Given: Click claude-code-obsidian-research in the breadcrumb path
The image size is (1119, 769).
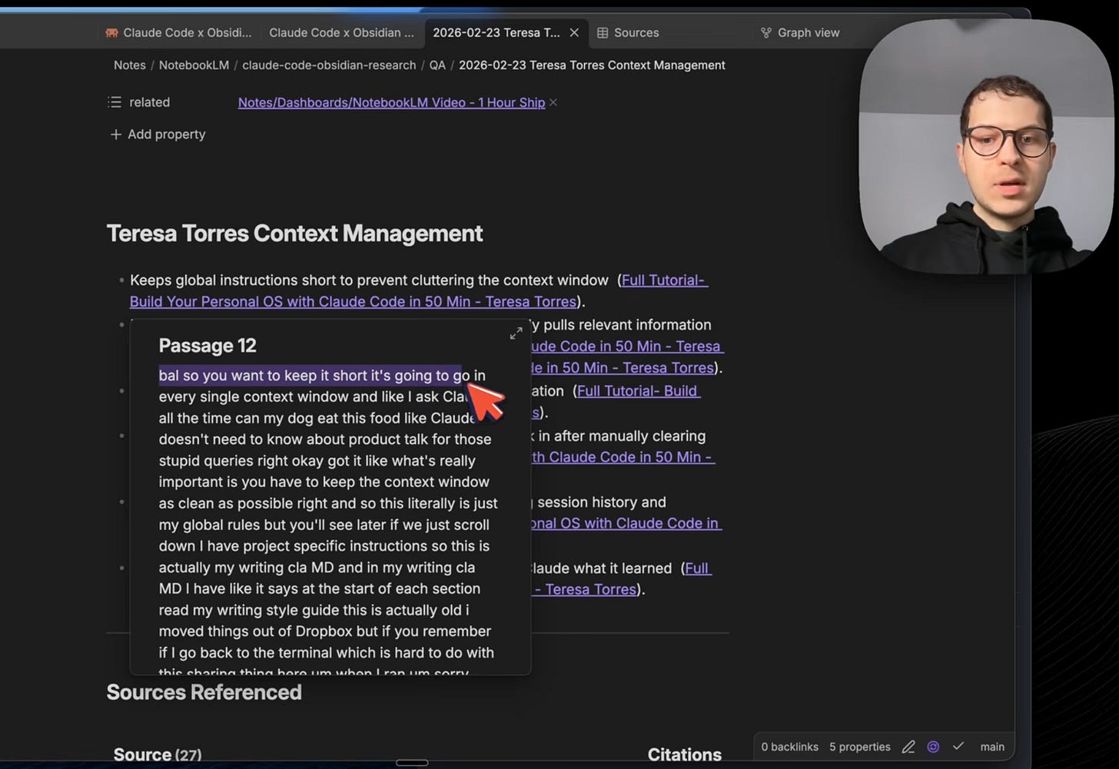Looking at the screenshot, I should pos(329,65).
